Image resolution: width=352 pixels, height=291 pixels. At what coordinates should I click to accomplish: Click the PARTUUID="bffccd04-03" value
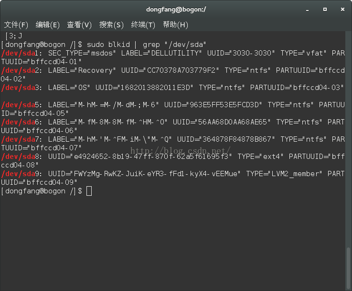click(x=297, y=88)
